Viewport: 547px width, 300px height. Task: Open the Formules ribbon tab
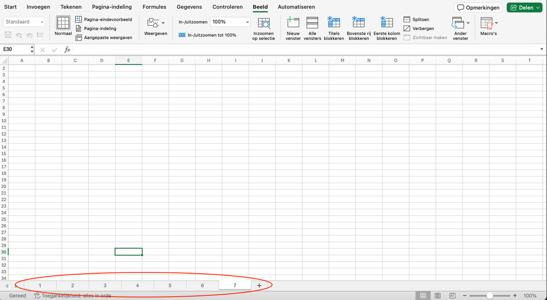(x=154, y=7)
